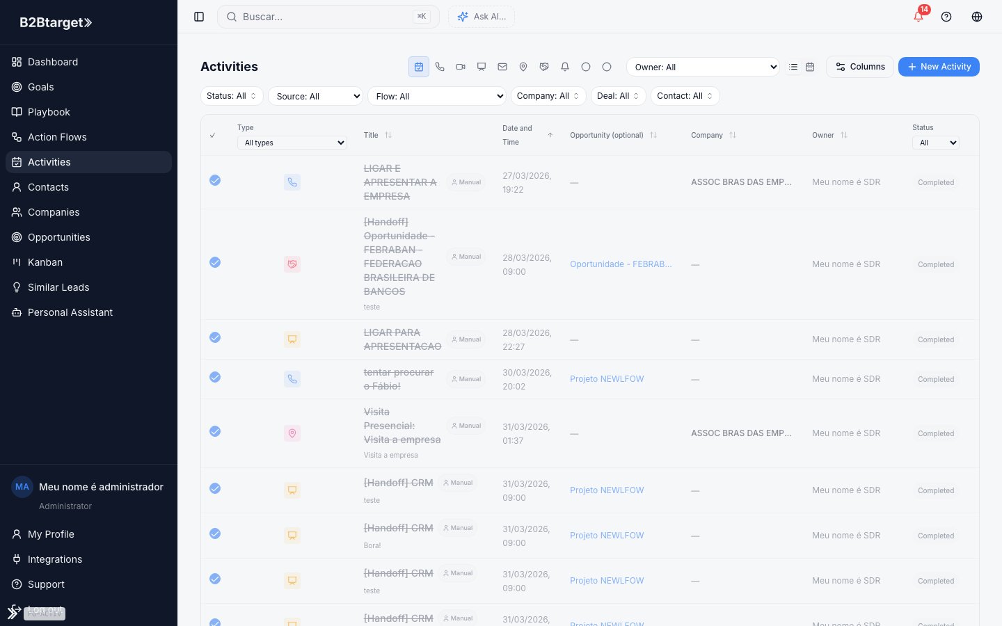Open Kanban in sidebar
Image resolution: width=1002 pixels, height=626 pixels.
(x=88, y=262)
